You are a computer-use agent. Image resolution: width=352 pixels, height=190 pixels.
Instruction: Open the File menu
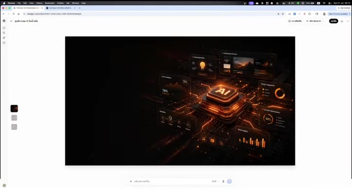19,3
